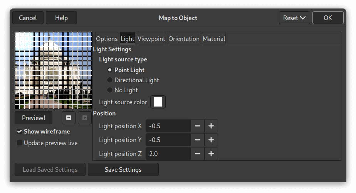Disable the Show wireframe checkbox
Screen dimensions: 356x193
(19, 131)
